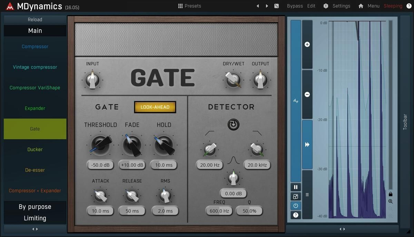Click the meter zoom-out minus button
The image size is (414, 237).
point(307,95)
